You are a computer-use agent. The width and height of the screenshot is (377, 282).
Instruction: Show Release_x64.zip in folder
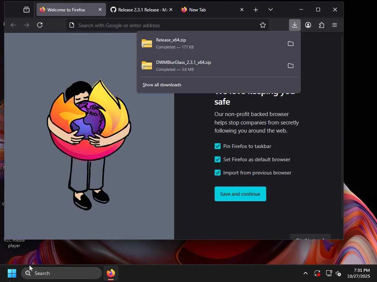pyautogui.click(x=290, y=43)
